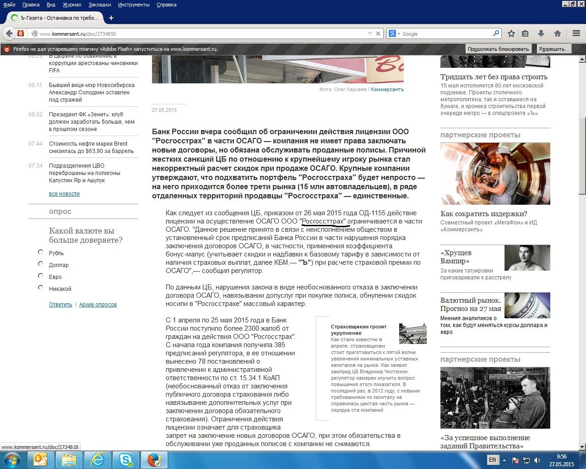Launch Skype from the taskbar
This screenshot has height=469, width=586.
[x=126, y=459]
